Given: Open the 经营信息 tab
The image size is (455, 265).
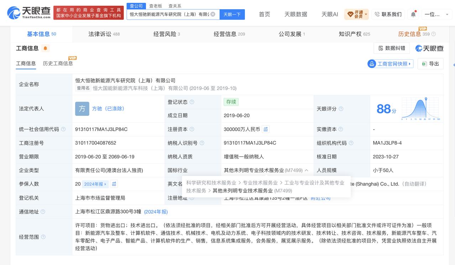Looking at the screenshot, I should tap(229, 34).
